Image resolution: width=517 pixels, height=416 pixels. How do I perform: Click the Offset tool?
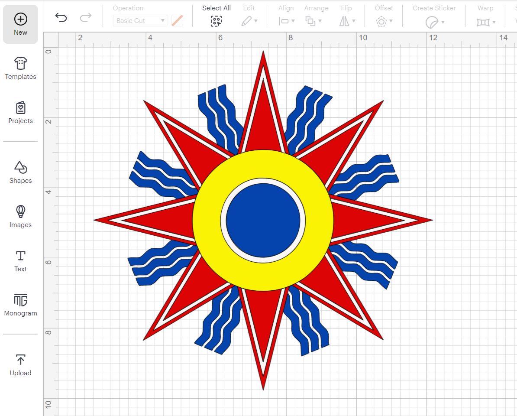coord(384,20)
